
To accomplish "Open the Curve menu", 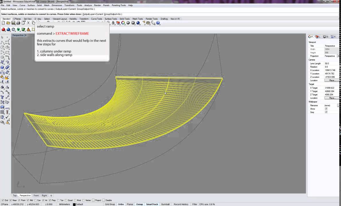I will 22,5.
